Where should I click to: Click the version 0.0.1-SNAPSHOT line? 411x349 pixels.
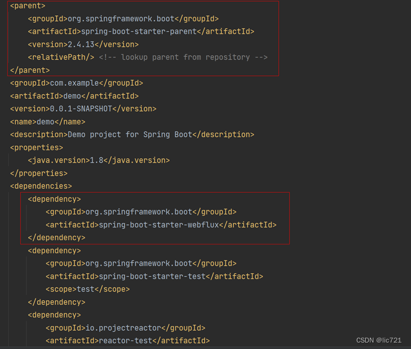83,109
